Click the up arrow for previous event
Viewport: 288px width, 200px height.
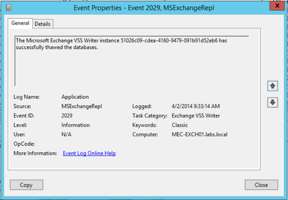tap(272, 86)
